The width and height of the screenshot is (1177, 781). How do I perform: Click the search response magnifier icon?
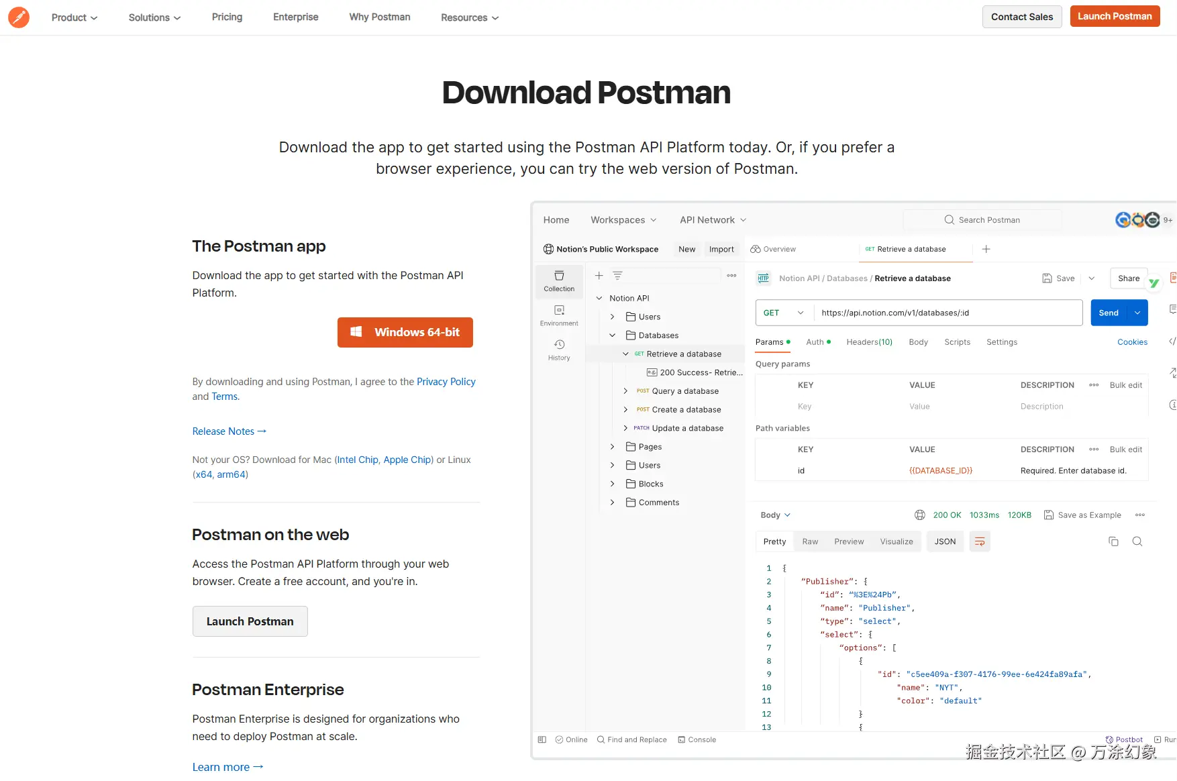[1137, 541]
